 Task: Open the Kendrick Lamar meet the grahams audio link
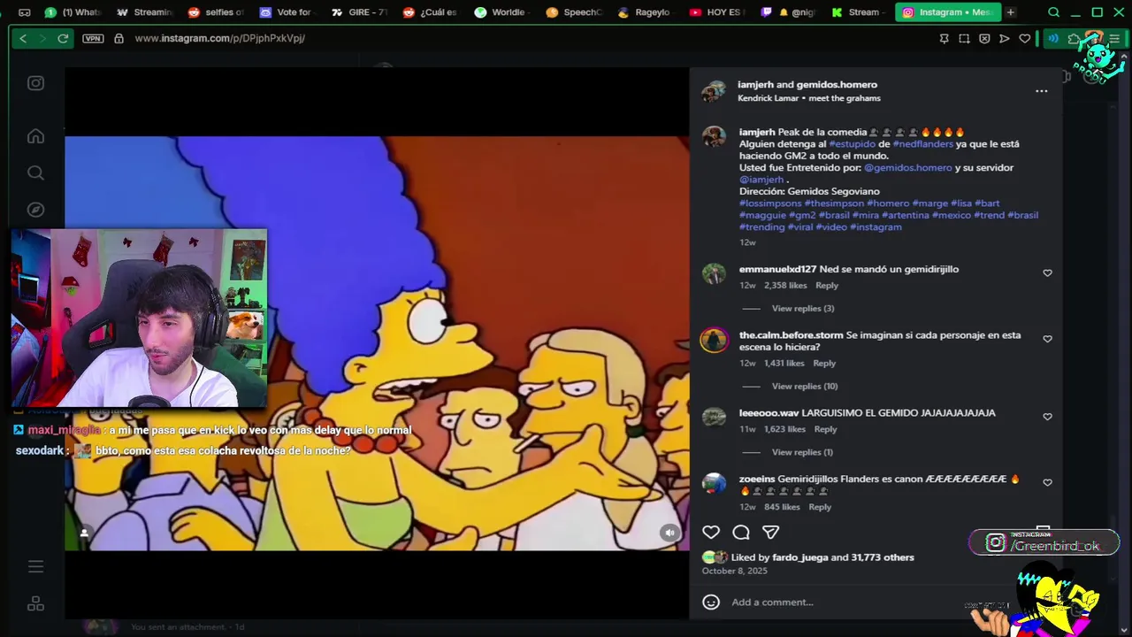pyautogui.click(x=809, y=98)
